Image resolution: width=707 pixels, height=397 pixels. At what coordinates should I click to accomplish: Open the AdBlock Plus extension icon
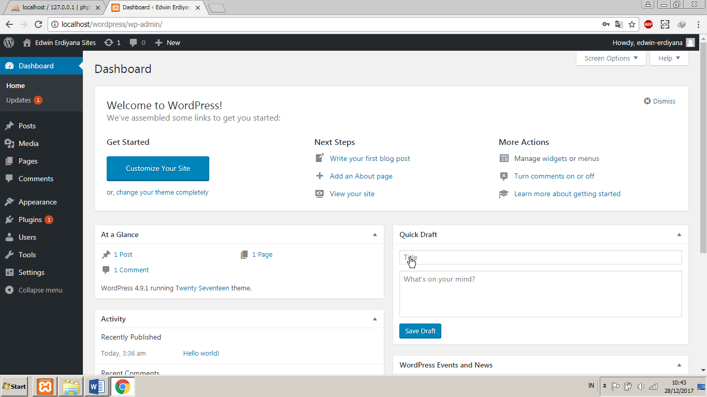click(648, 24)
